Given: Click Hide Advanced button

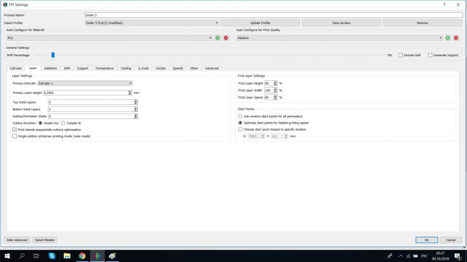Looking at the screenshot, I should coord(17,240).
